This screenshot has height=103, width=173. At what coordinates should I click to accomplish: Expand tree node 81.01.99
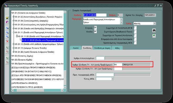click(14, 52)
